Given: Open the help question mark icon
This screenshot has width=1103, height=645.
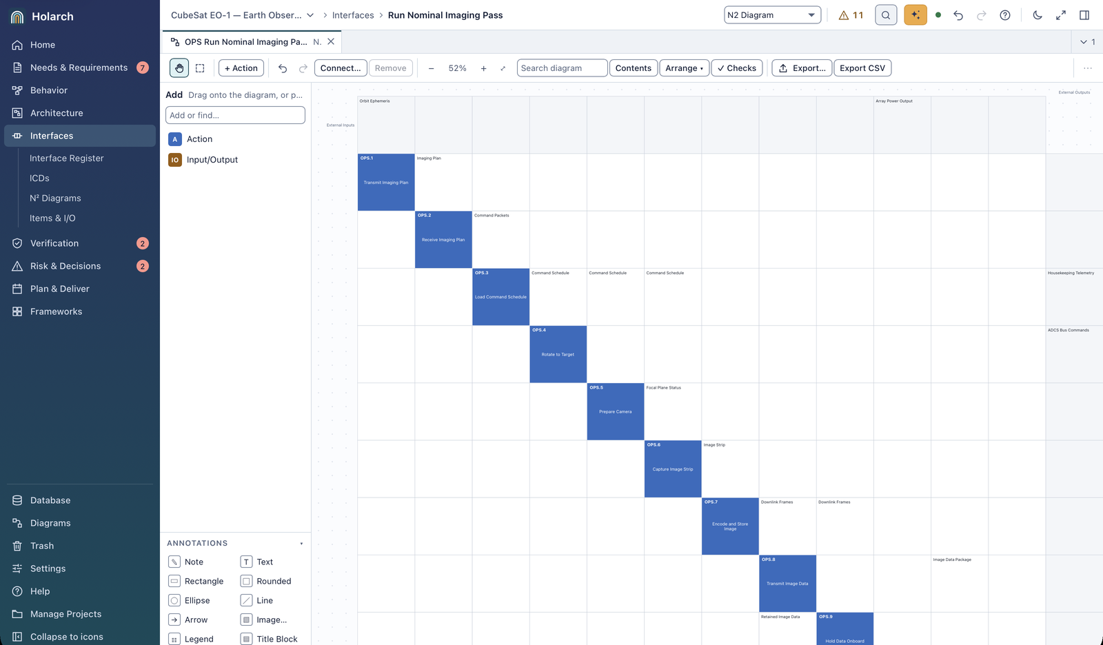Looking at the screenshot, I should (1005, 15).
